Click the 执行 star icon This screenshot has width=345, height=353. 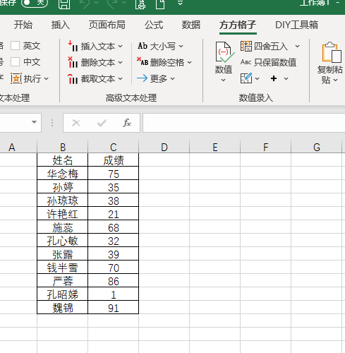[x=16, y=78]
